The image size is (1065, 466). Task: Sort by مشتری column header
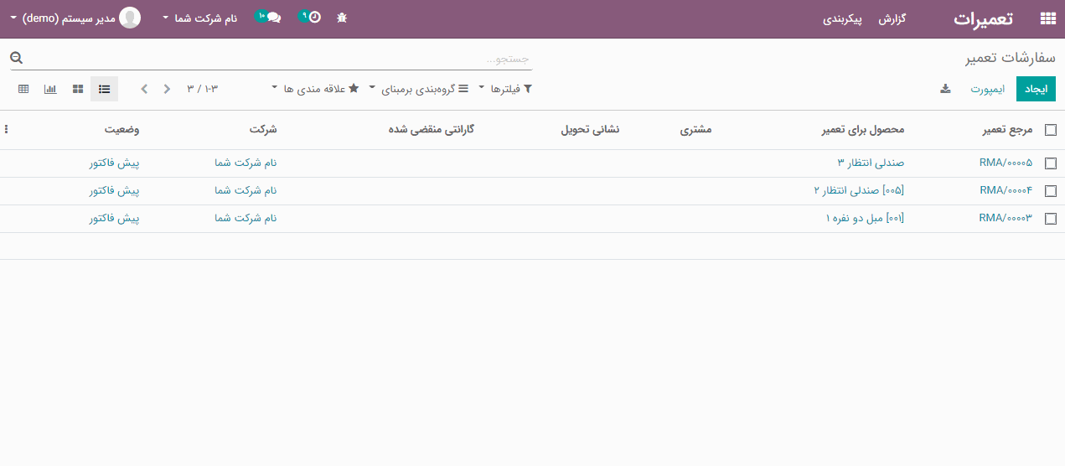695,130
